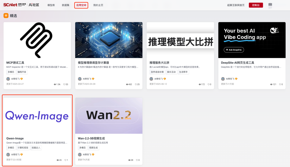Image resolution: width=290 pixels, height=167 pixels.
Task: Open Wan-2.2-5B视频生成 title
Action: [91, 138]
